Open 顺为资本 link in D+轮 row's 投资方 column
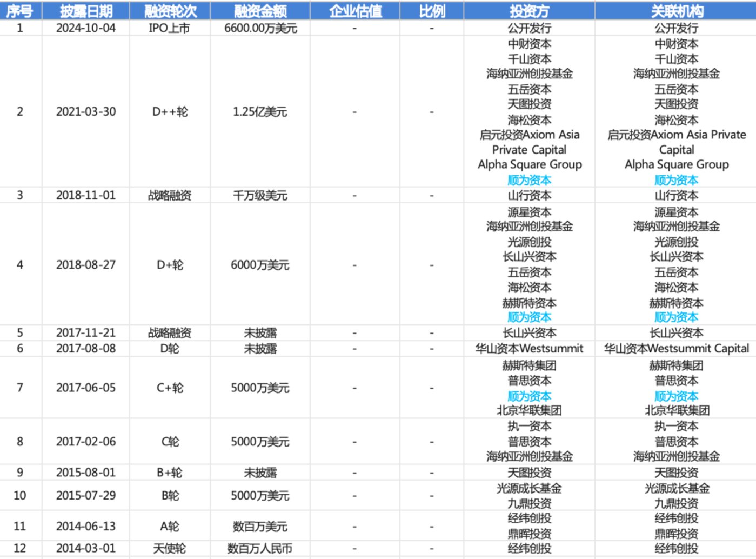 click(x=529, y=317)
